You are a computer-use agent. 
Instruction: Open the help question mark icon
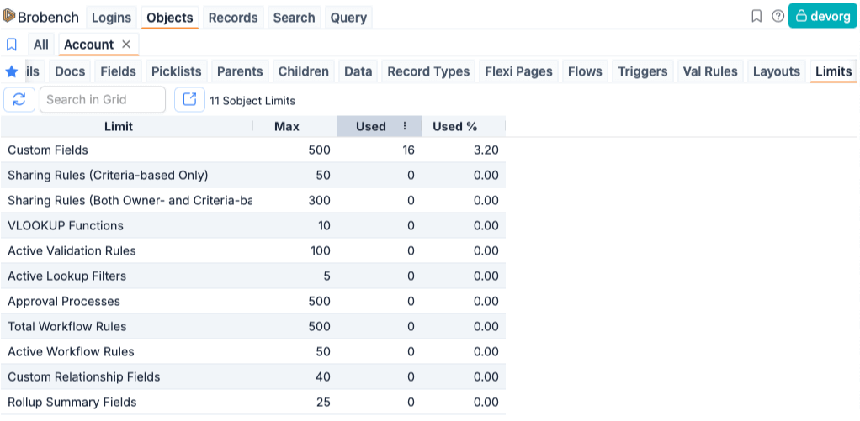pyautogui.click(x=778, y=17)
